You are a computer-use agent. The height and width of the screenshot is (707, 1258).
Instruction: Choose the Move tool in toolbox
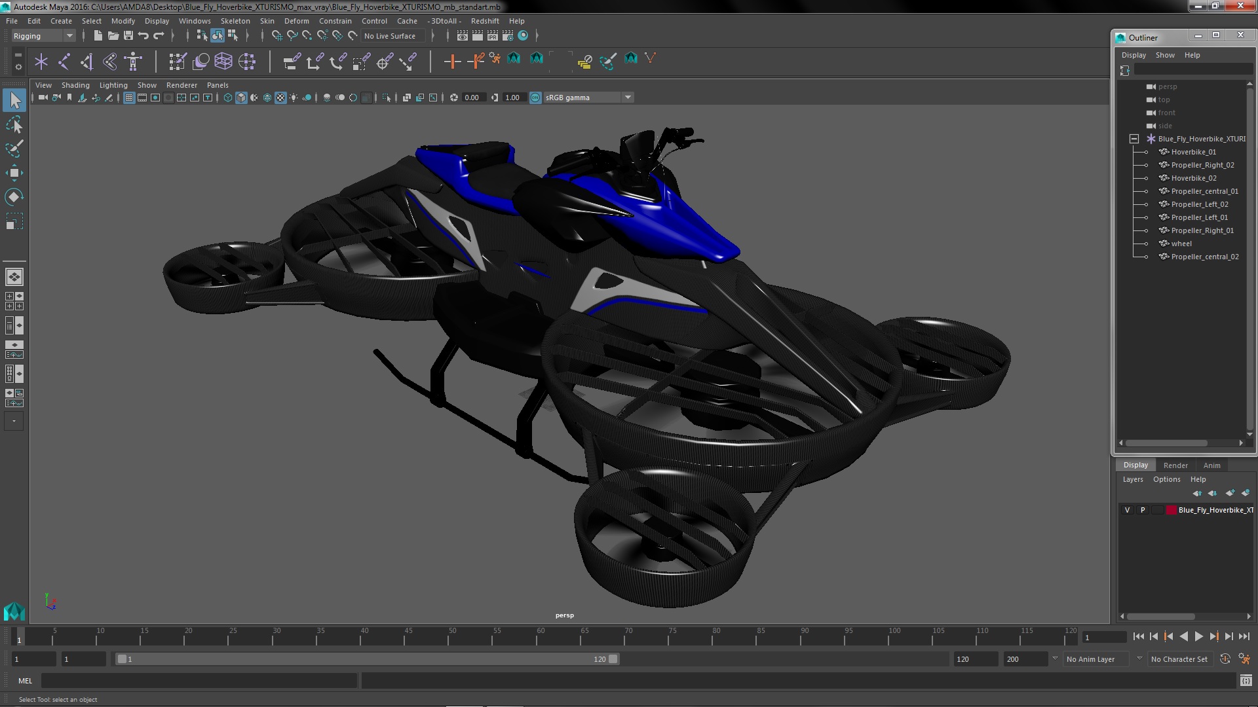point(14,173)
